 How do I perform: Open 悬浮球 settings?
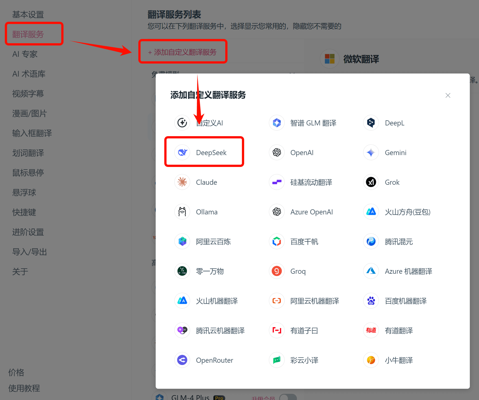coord(24,193)
